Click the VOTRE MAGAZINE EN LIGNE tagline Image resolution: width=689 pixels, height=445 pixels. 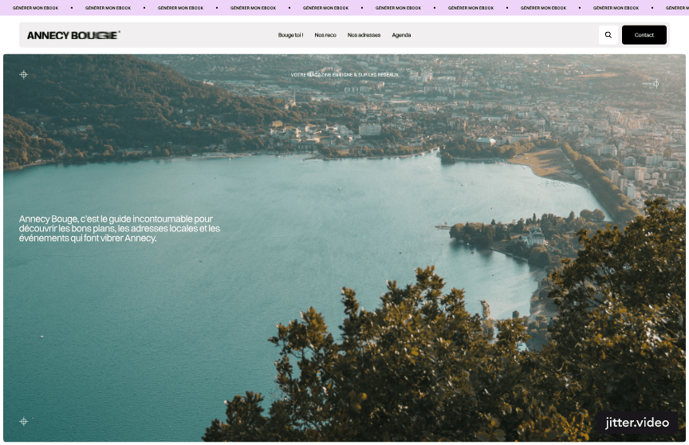pyautogui.click(x=344, y=75)
